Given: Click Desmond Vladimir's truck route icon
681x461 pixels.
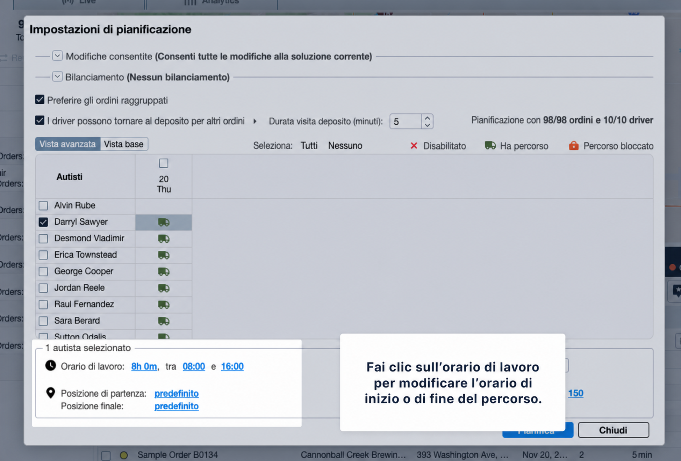Looking at the screenshot, I should pyautogui.click(x=164, y=239).
